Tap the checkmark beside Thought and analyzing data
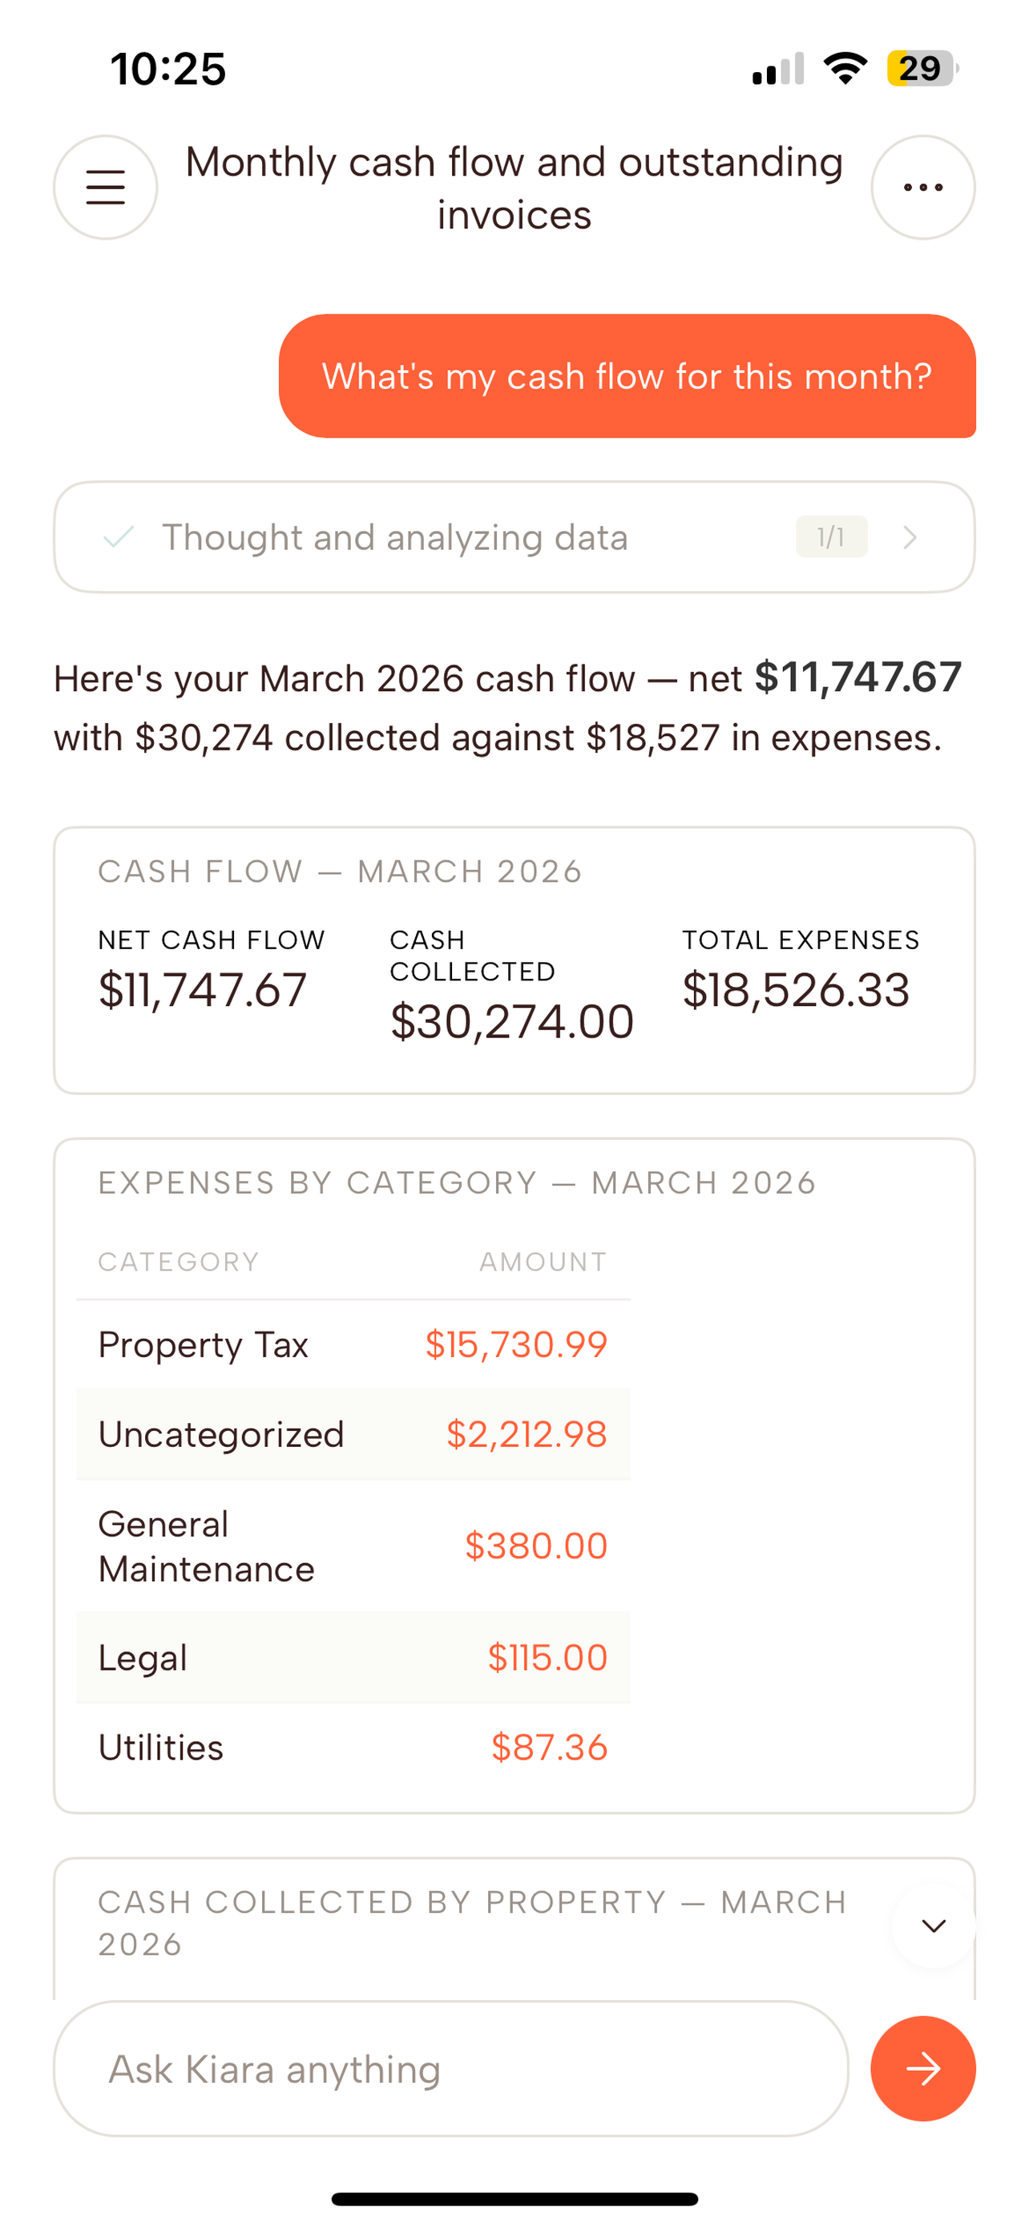Viewport: 1029px width, 2227px height. (x=119, y=537)
